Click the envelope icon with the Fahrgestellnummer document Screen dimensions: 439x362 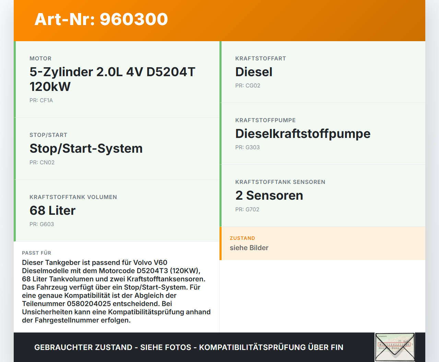pos(395,347)
